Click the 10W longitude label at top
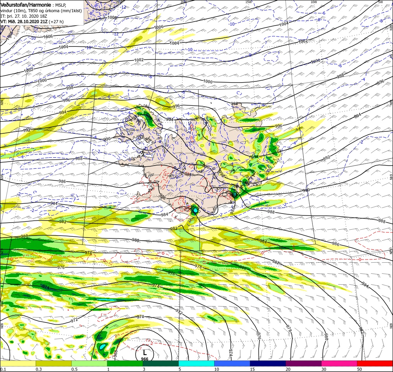 313,2
